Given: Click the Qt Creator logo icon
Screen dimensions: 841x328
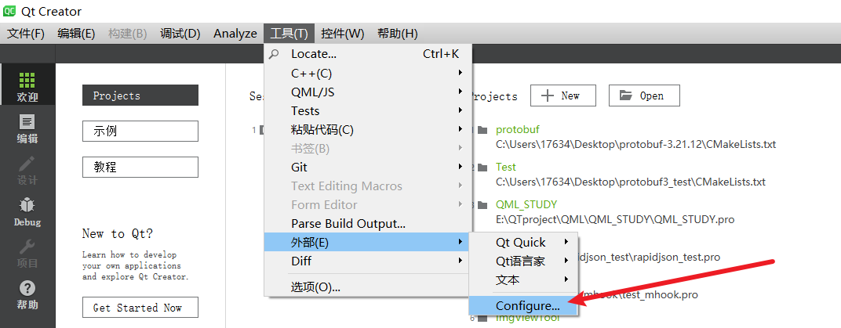Looking at the screenshot, I should 9,11.
